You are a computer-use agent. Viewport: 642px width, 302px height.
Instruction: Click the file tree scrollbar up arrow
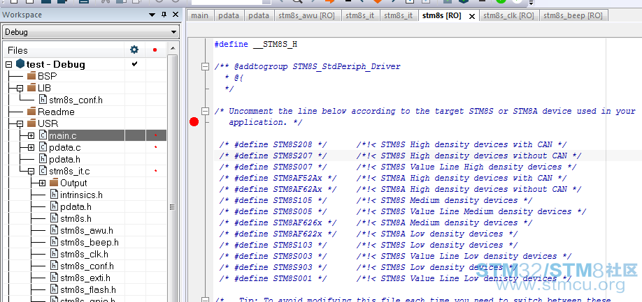[x=172, y=49]
